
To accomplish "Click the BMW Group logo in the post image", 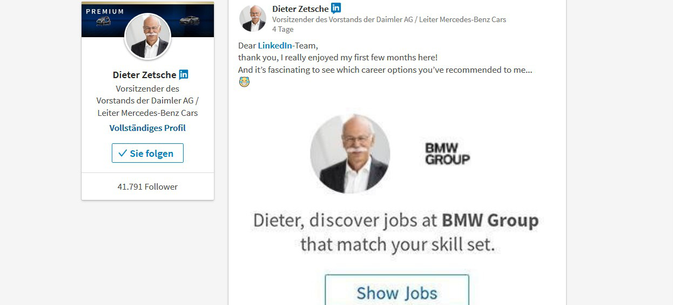I will [x=447, y=154].
